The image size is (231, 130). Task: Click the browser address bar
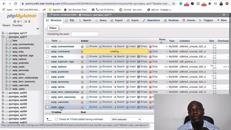tap(97, 4)
